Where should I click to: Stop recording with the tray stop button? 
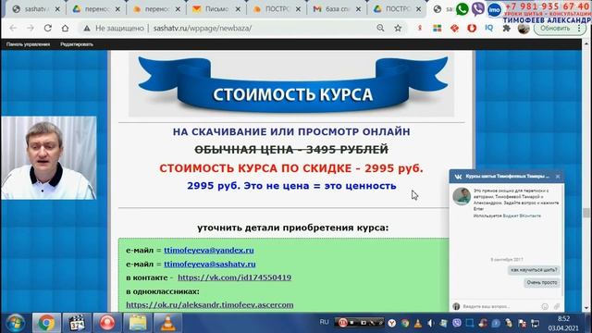pos(352,323)
